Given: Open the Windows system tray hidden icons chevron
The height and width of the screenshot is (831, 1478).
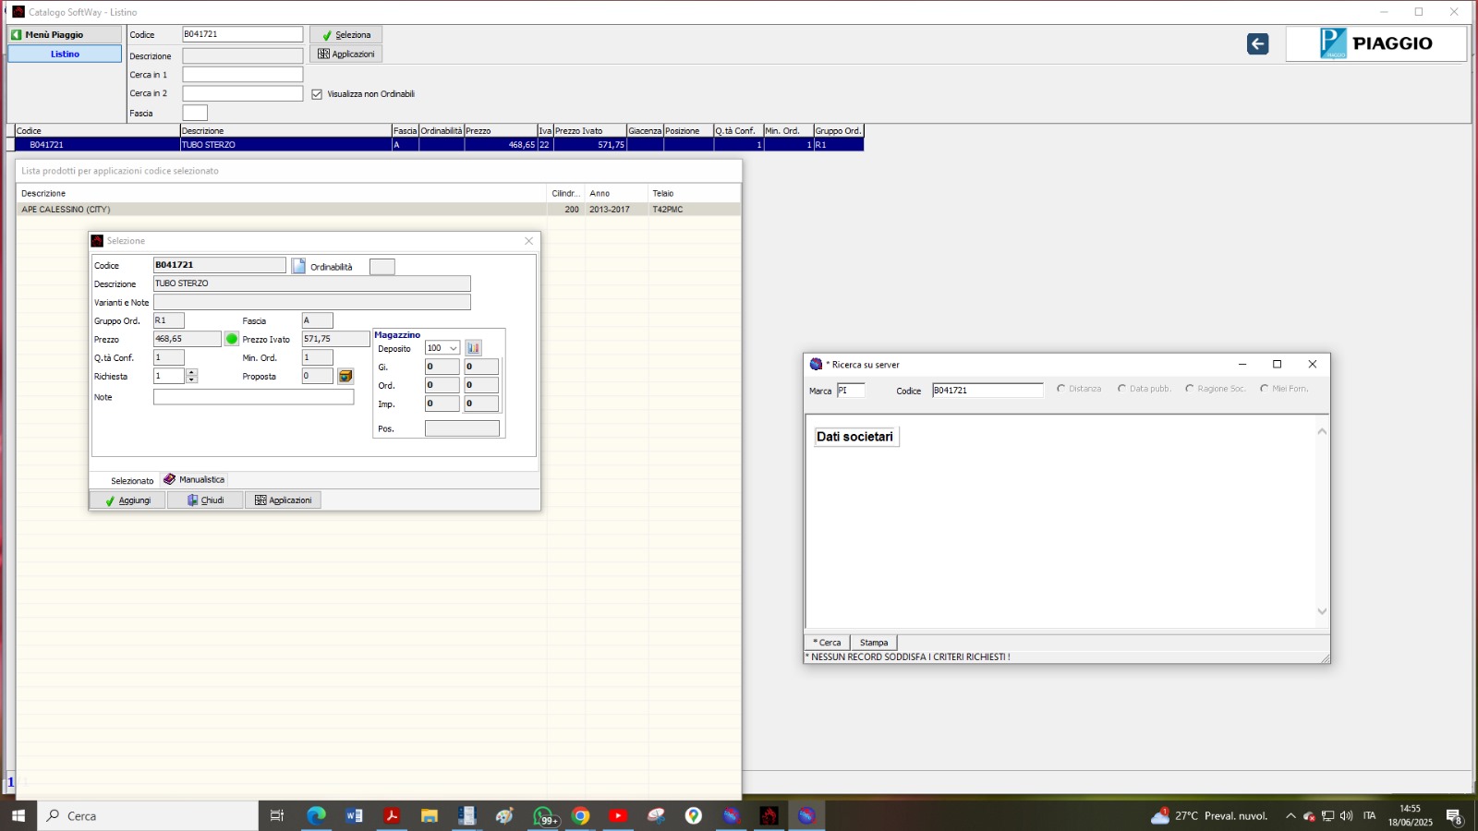Looking at the screenshot, I should point(1290,816).
